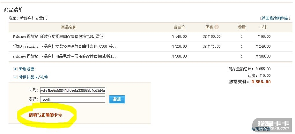Screen dimensions: 295x134
Task: Click the 数量 column header
Action: point(242,27)
